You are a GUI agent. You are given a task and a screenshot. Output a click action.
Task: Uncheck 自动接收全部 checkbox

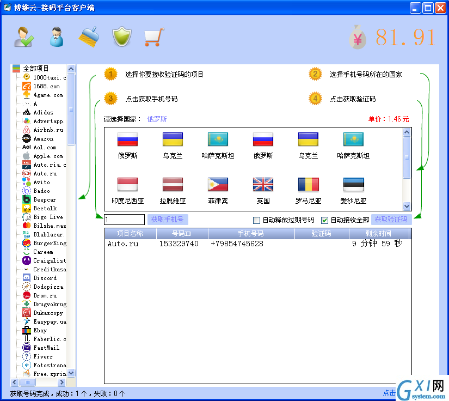[324, 220]
